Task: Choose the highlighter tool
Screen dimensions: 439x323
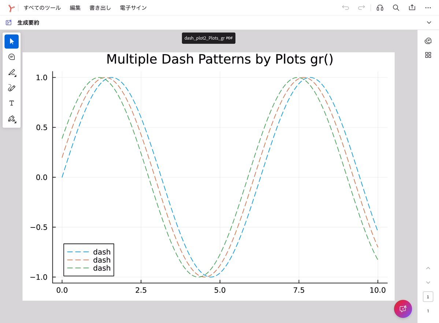Action: tap(12, 73)
